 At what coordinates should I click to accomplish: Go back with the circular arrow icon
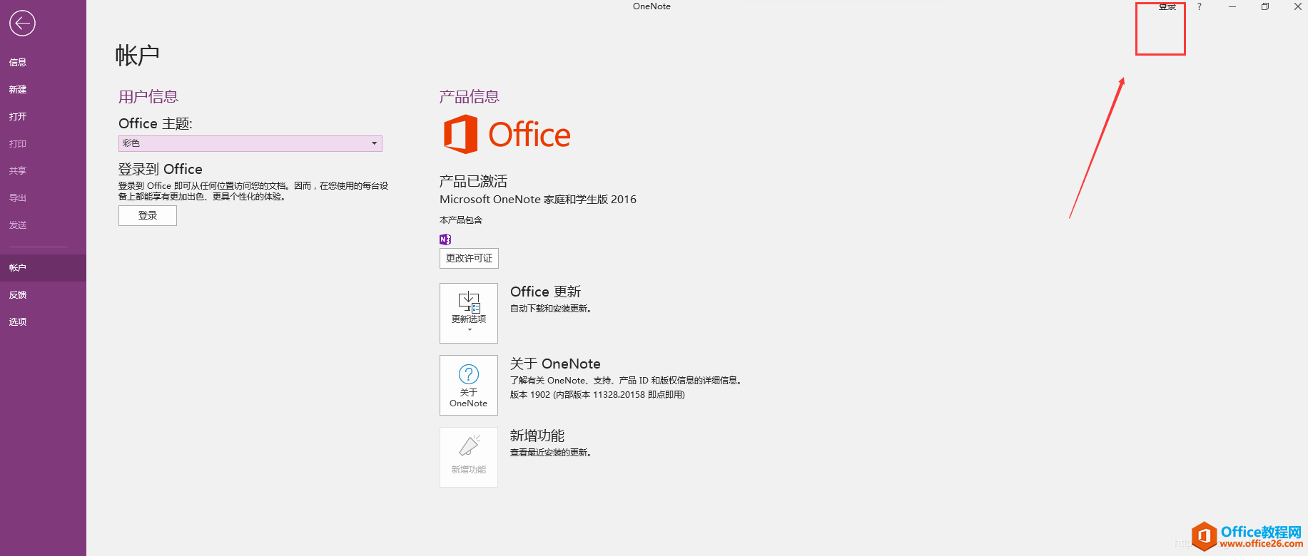pyautogui.click(x=22, y=23)
